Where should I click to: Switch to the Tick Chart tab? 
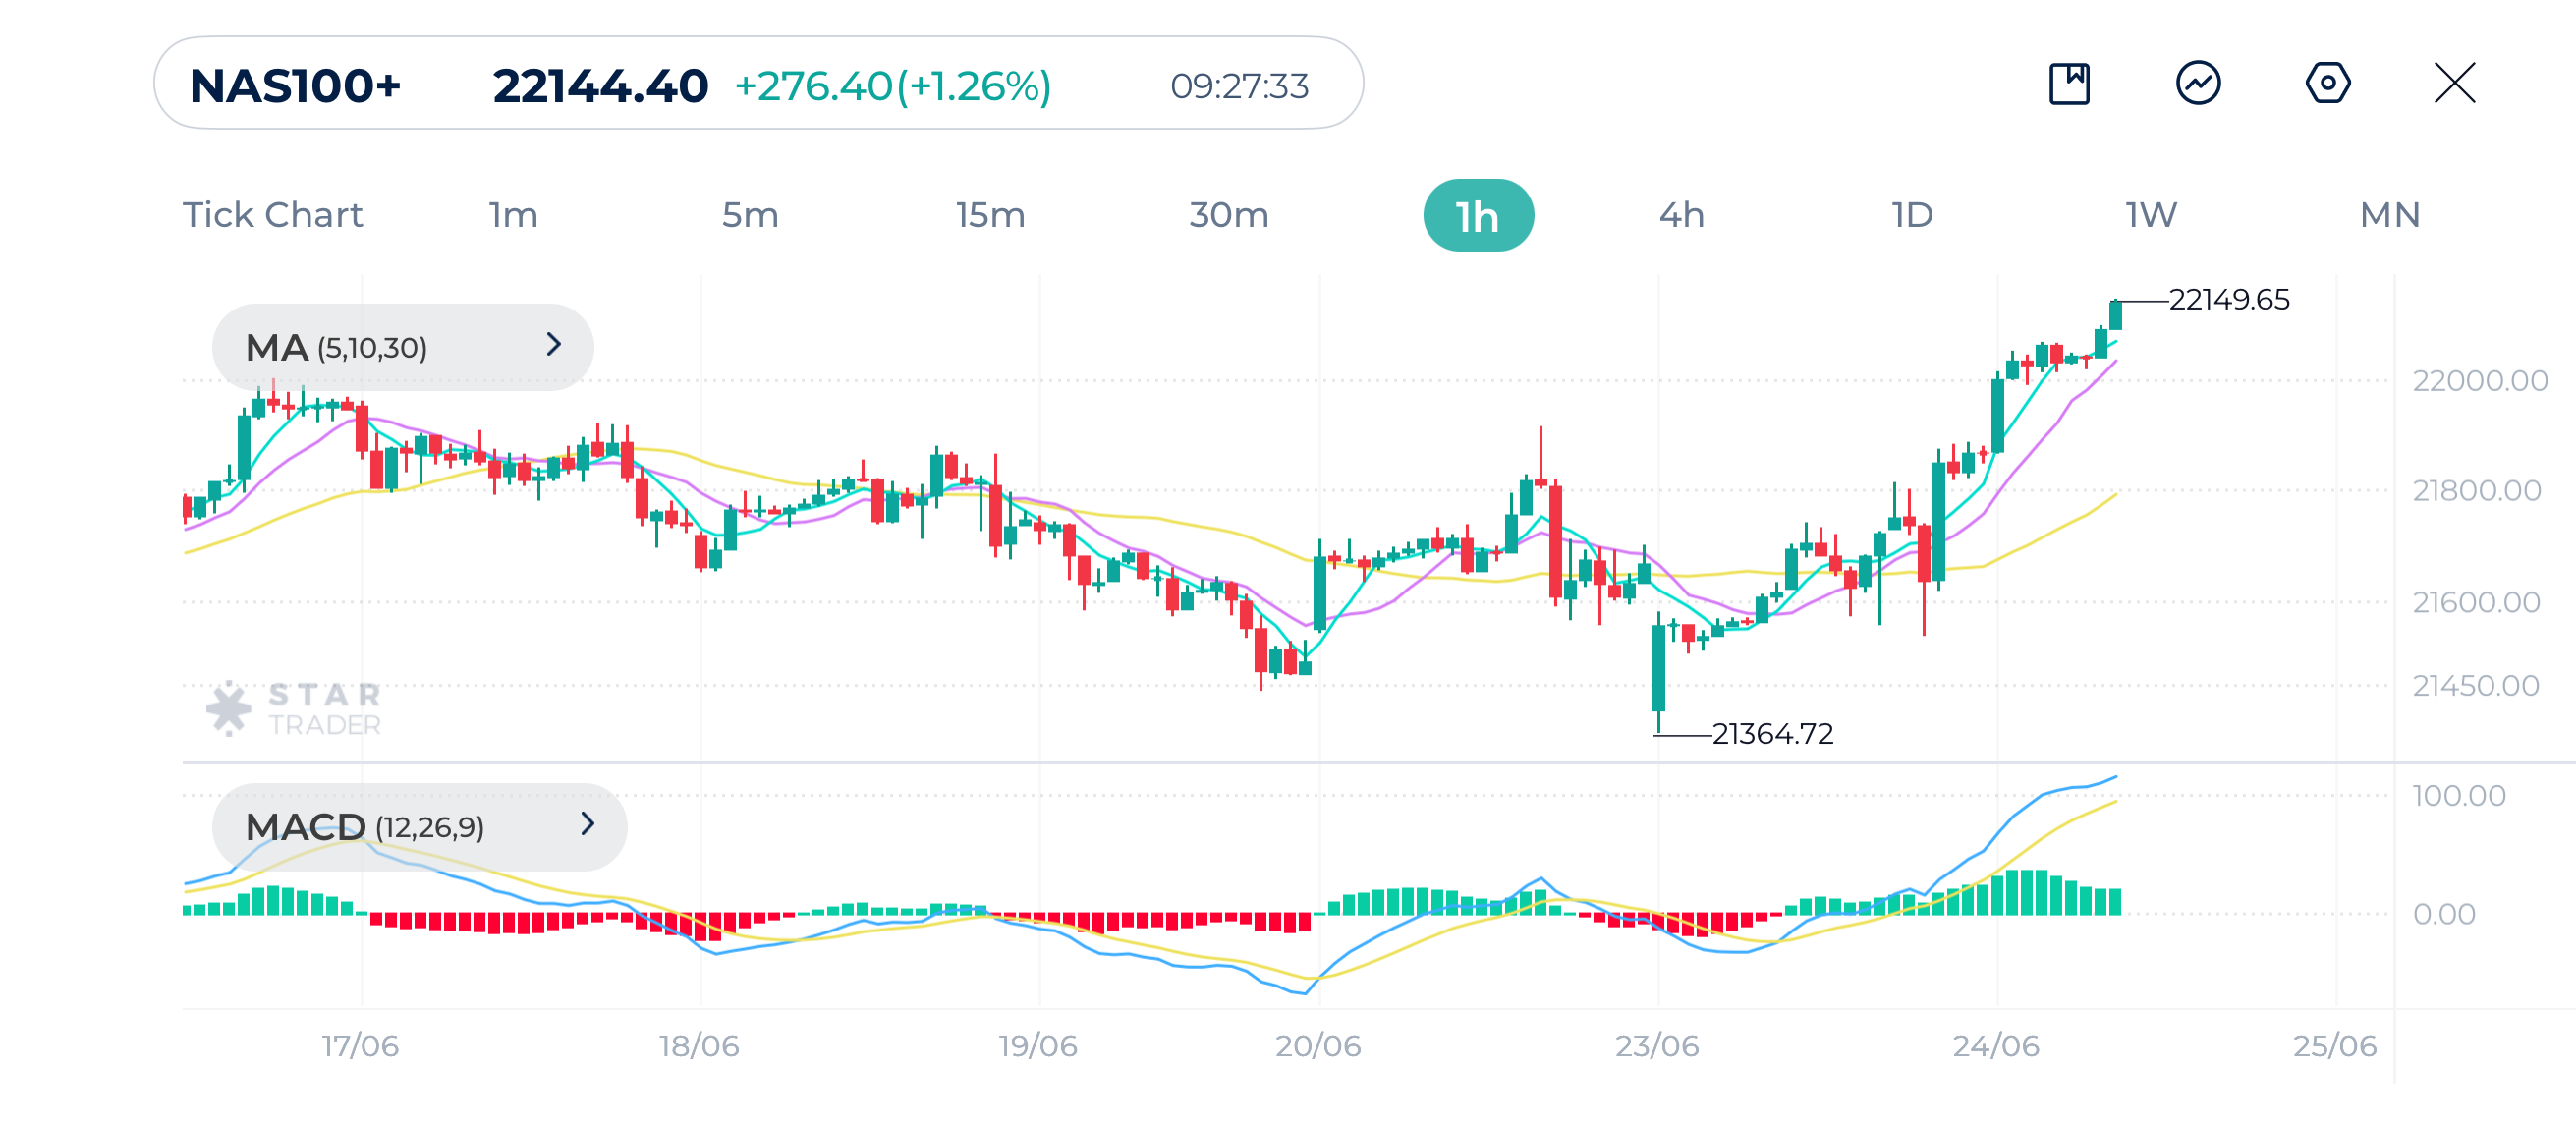click(272, 213)
